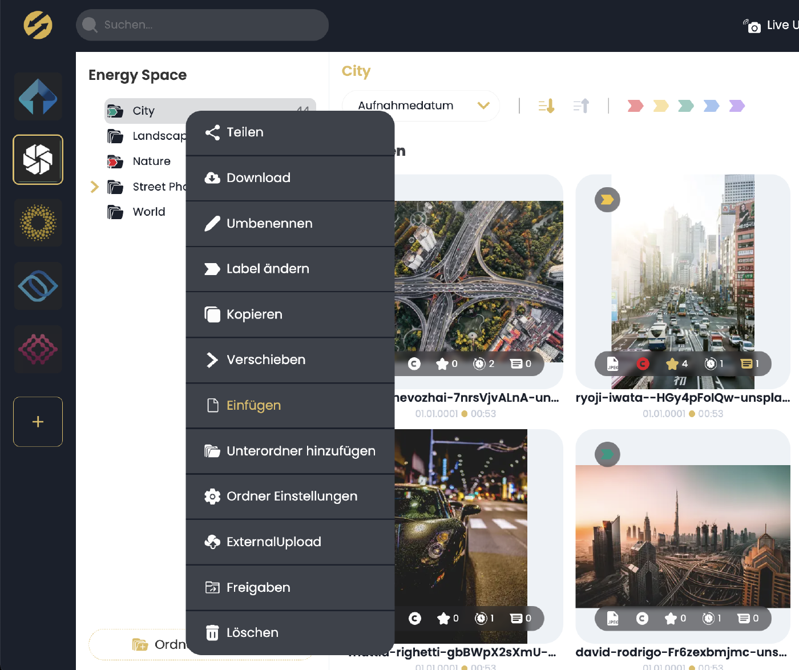Toggle the red label filter
Screen dimensions: 799x670
[x=635, y=106]
